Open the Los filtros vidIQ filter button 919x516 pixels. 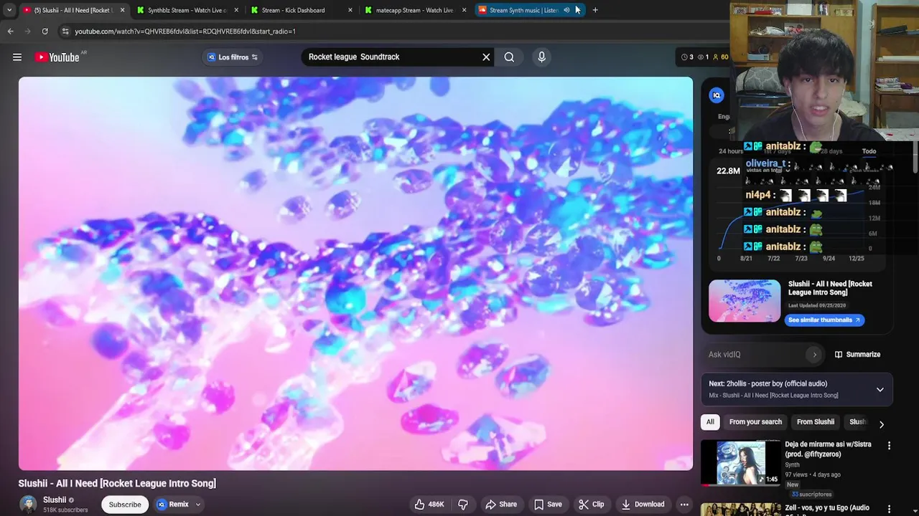[x=233, y=57]
